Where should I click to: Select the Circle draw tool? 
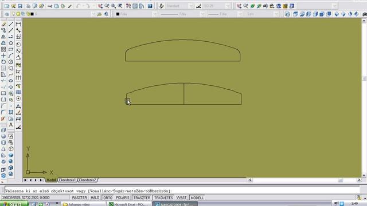(11, 62)
